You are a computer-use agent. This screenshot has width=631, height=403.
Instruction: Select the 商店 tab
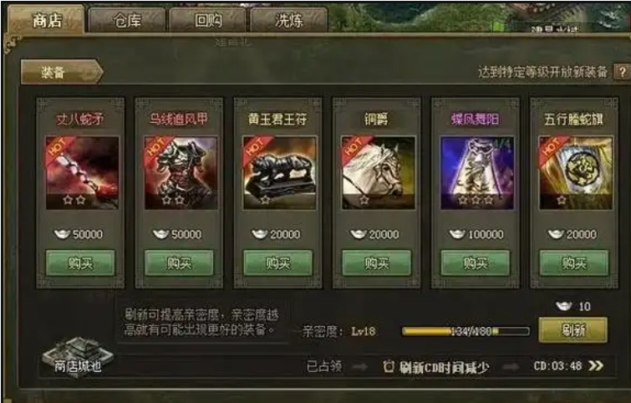click(46, 20)
